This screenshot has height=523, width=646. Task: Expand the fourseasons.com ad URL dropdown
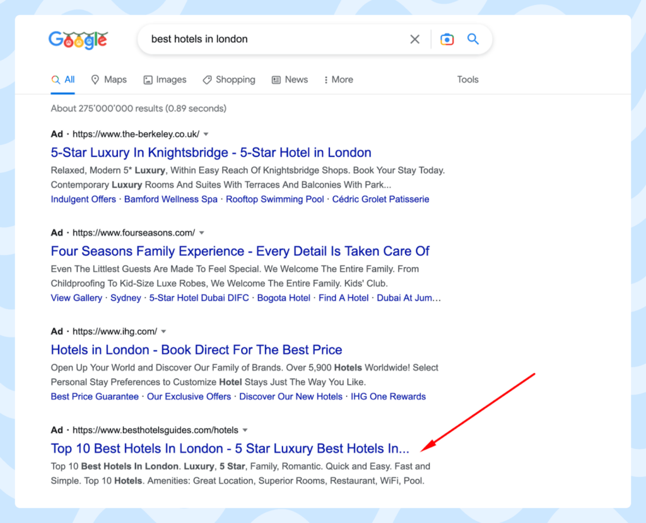click(x=201, y=232)
